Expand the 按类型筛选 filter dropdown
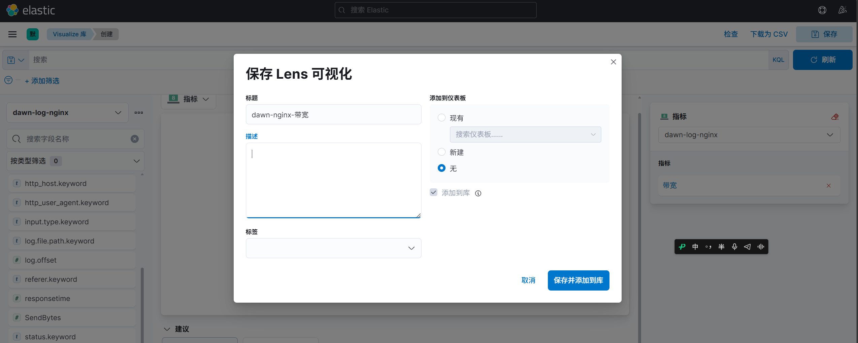Image resolution: width=858 pixels, height=343 pixels. click(x=75, y=161)
